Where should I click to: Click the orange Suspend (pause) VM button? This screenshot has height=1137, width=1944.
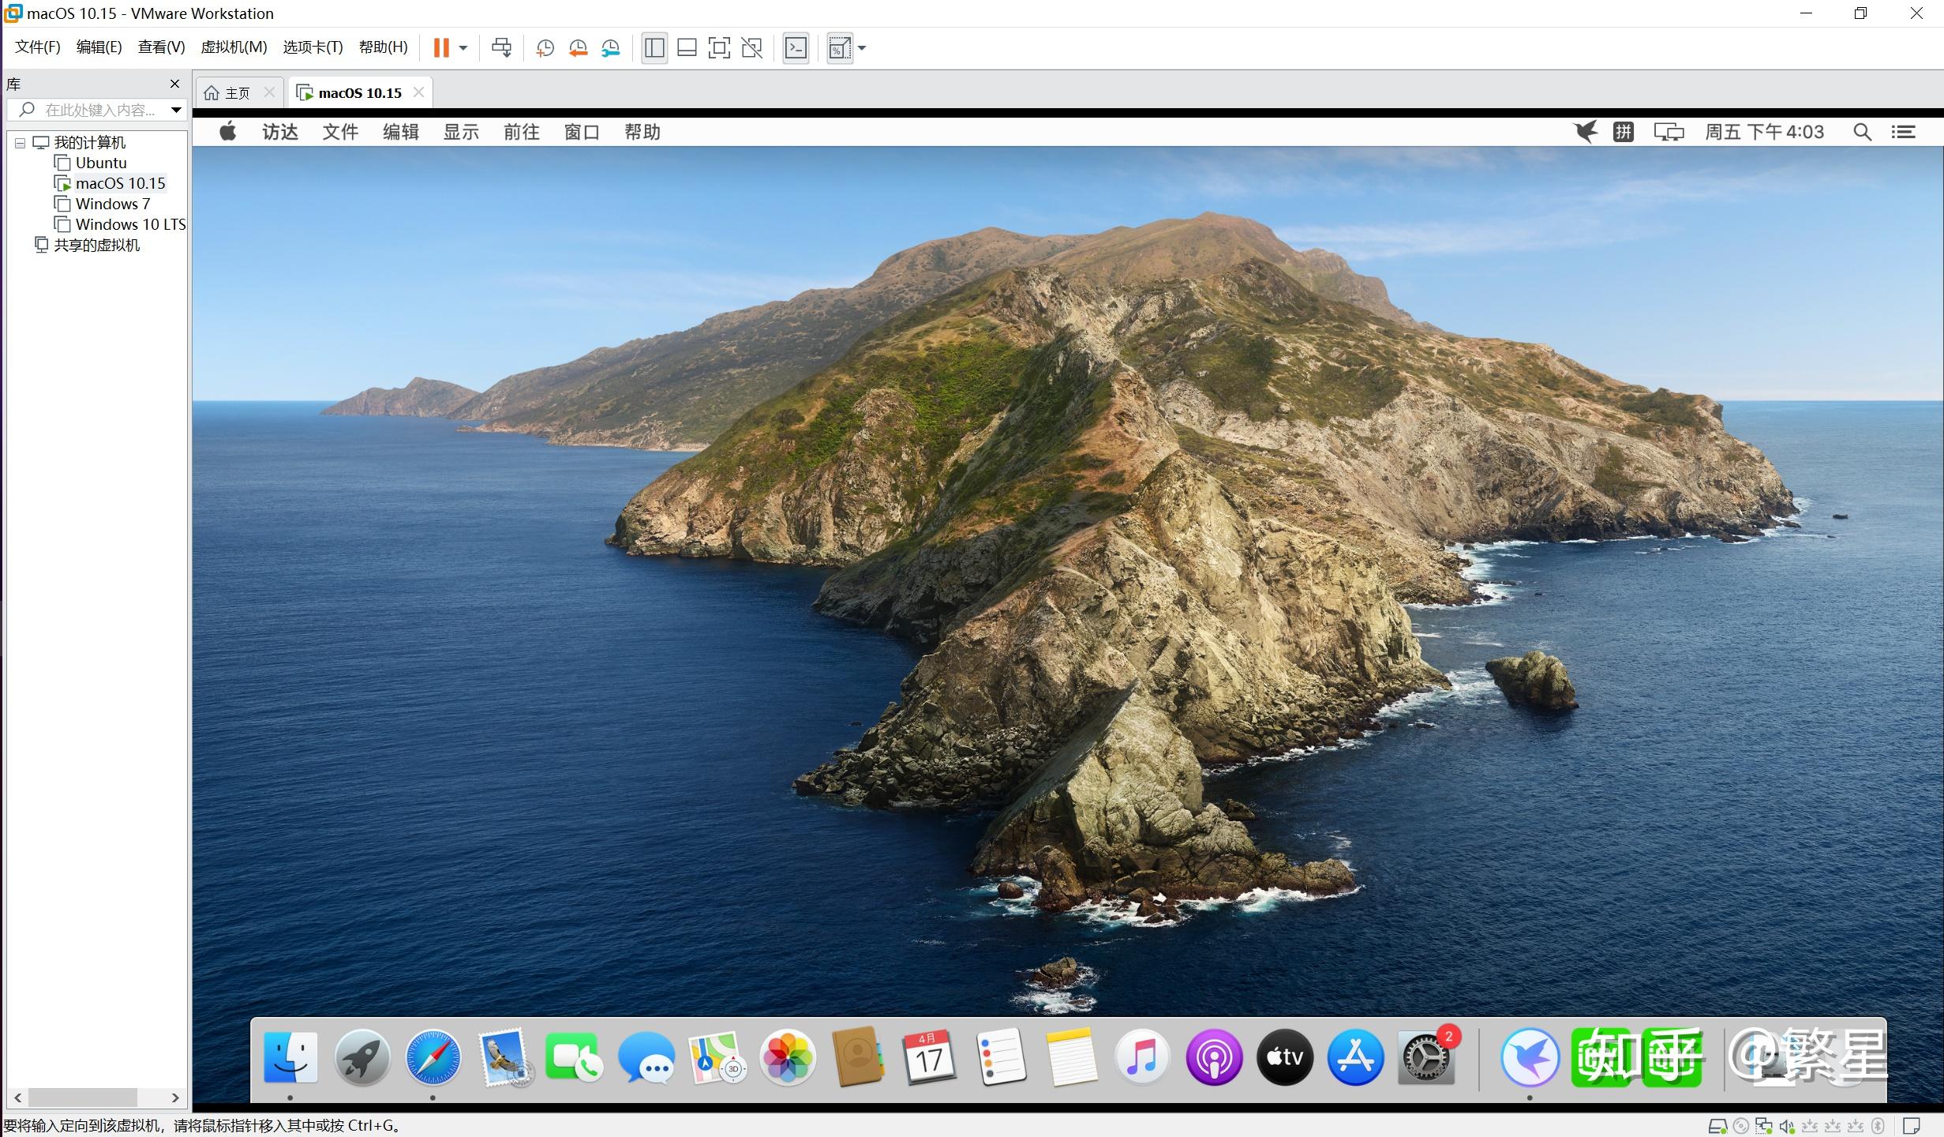tap(440, 48)
